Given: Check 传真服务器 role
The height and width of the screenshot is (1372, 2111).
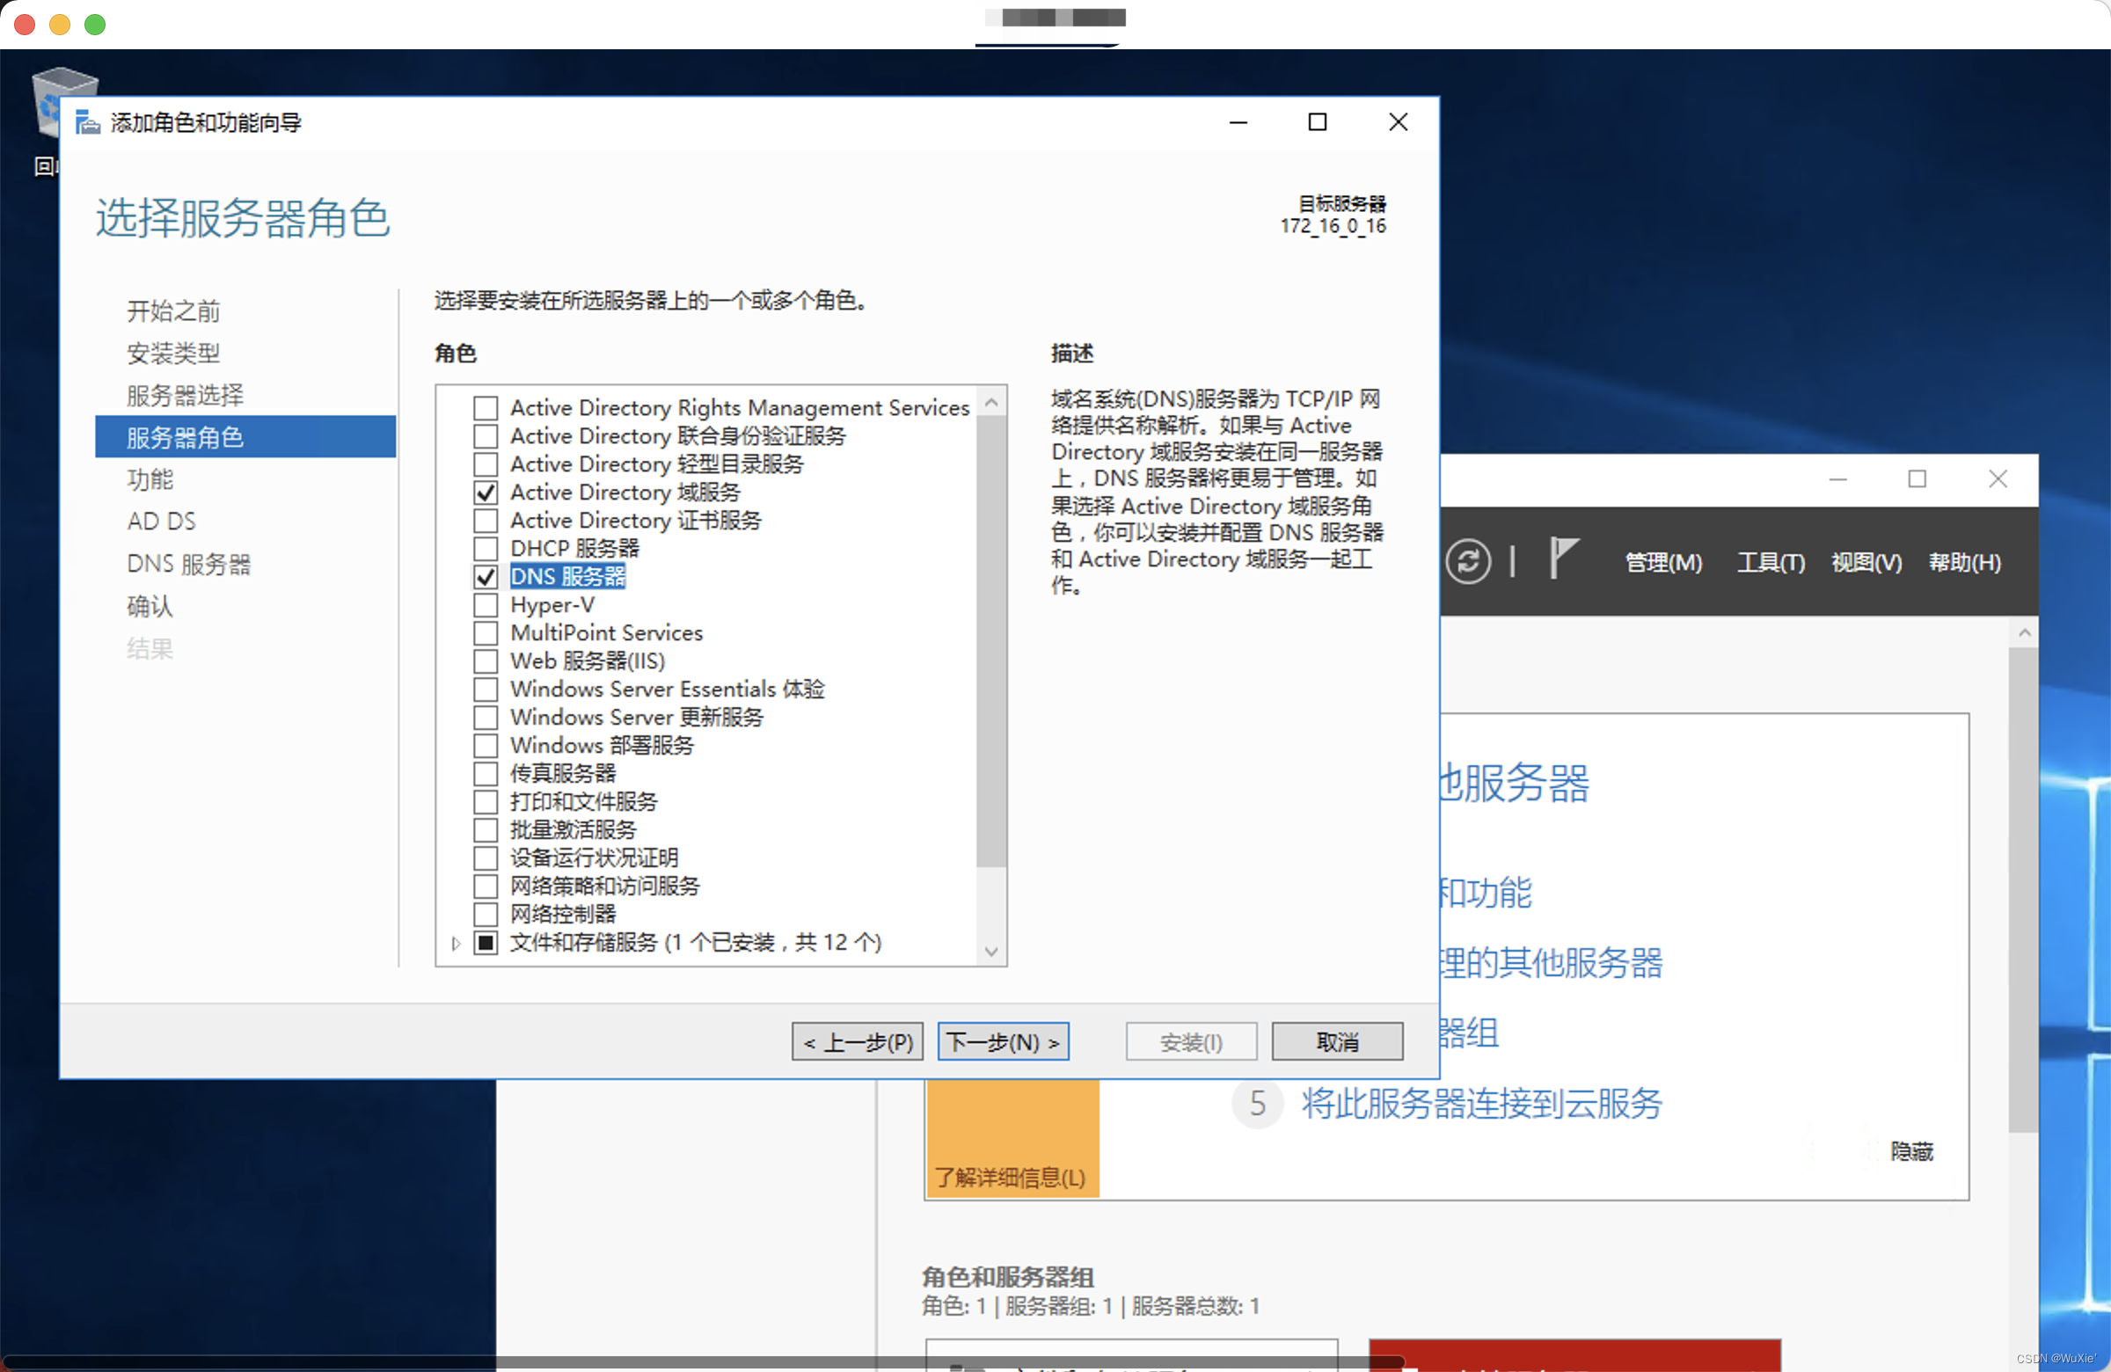Looking at the screenshot, I should point(486,773).
